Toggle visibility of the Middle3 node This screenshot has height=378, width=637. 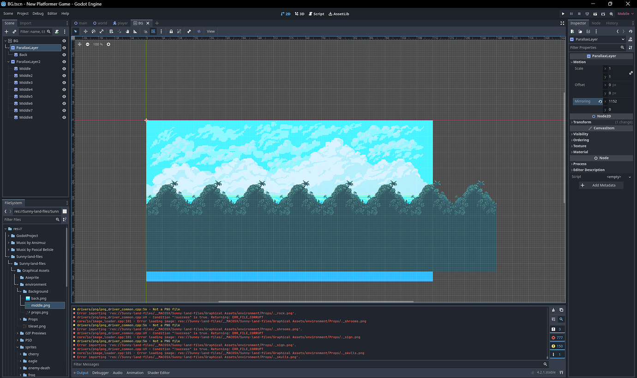click(64, 82)
